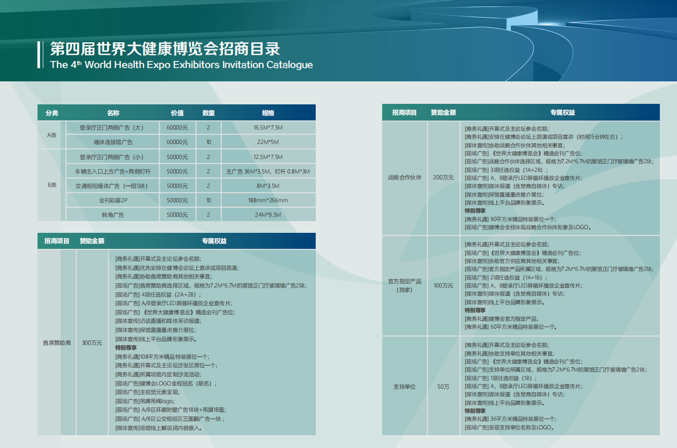This screenshot has width=677, height=448.
Task: Click the line 访谈直播和媒体采访报道
Action: (x=158, y=321)
